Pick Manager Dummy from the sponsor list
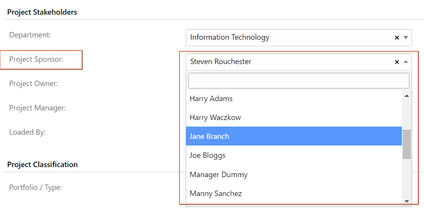This screenshot has height=208, width=424. tap(294, 174)
